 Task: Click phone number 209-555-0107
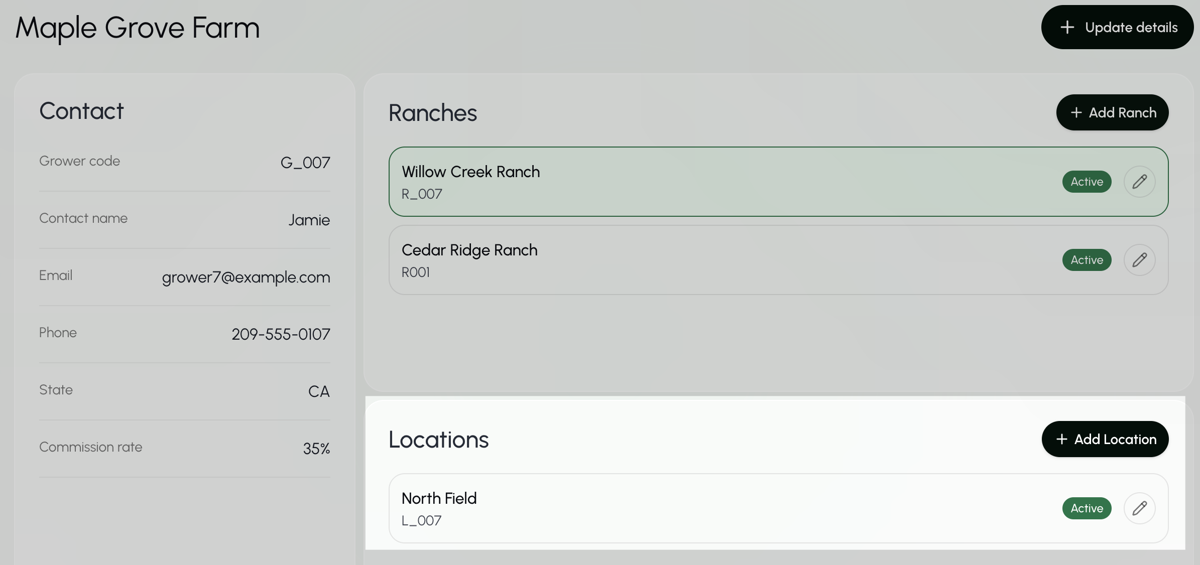(281, 334)
